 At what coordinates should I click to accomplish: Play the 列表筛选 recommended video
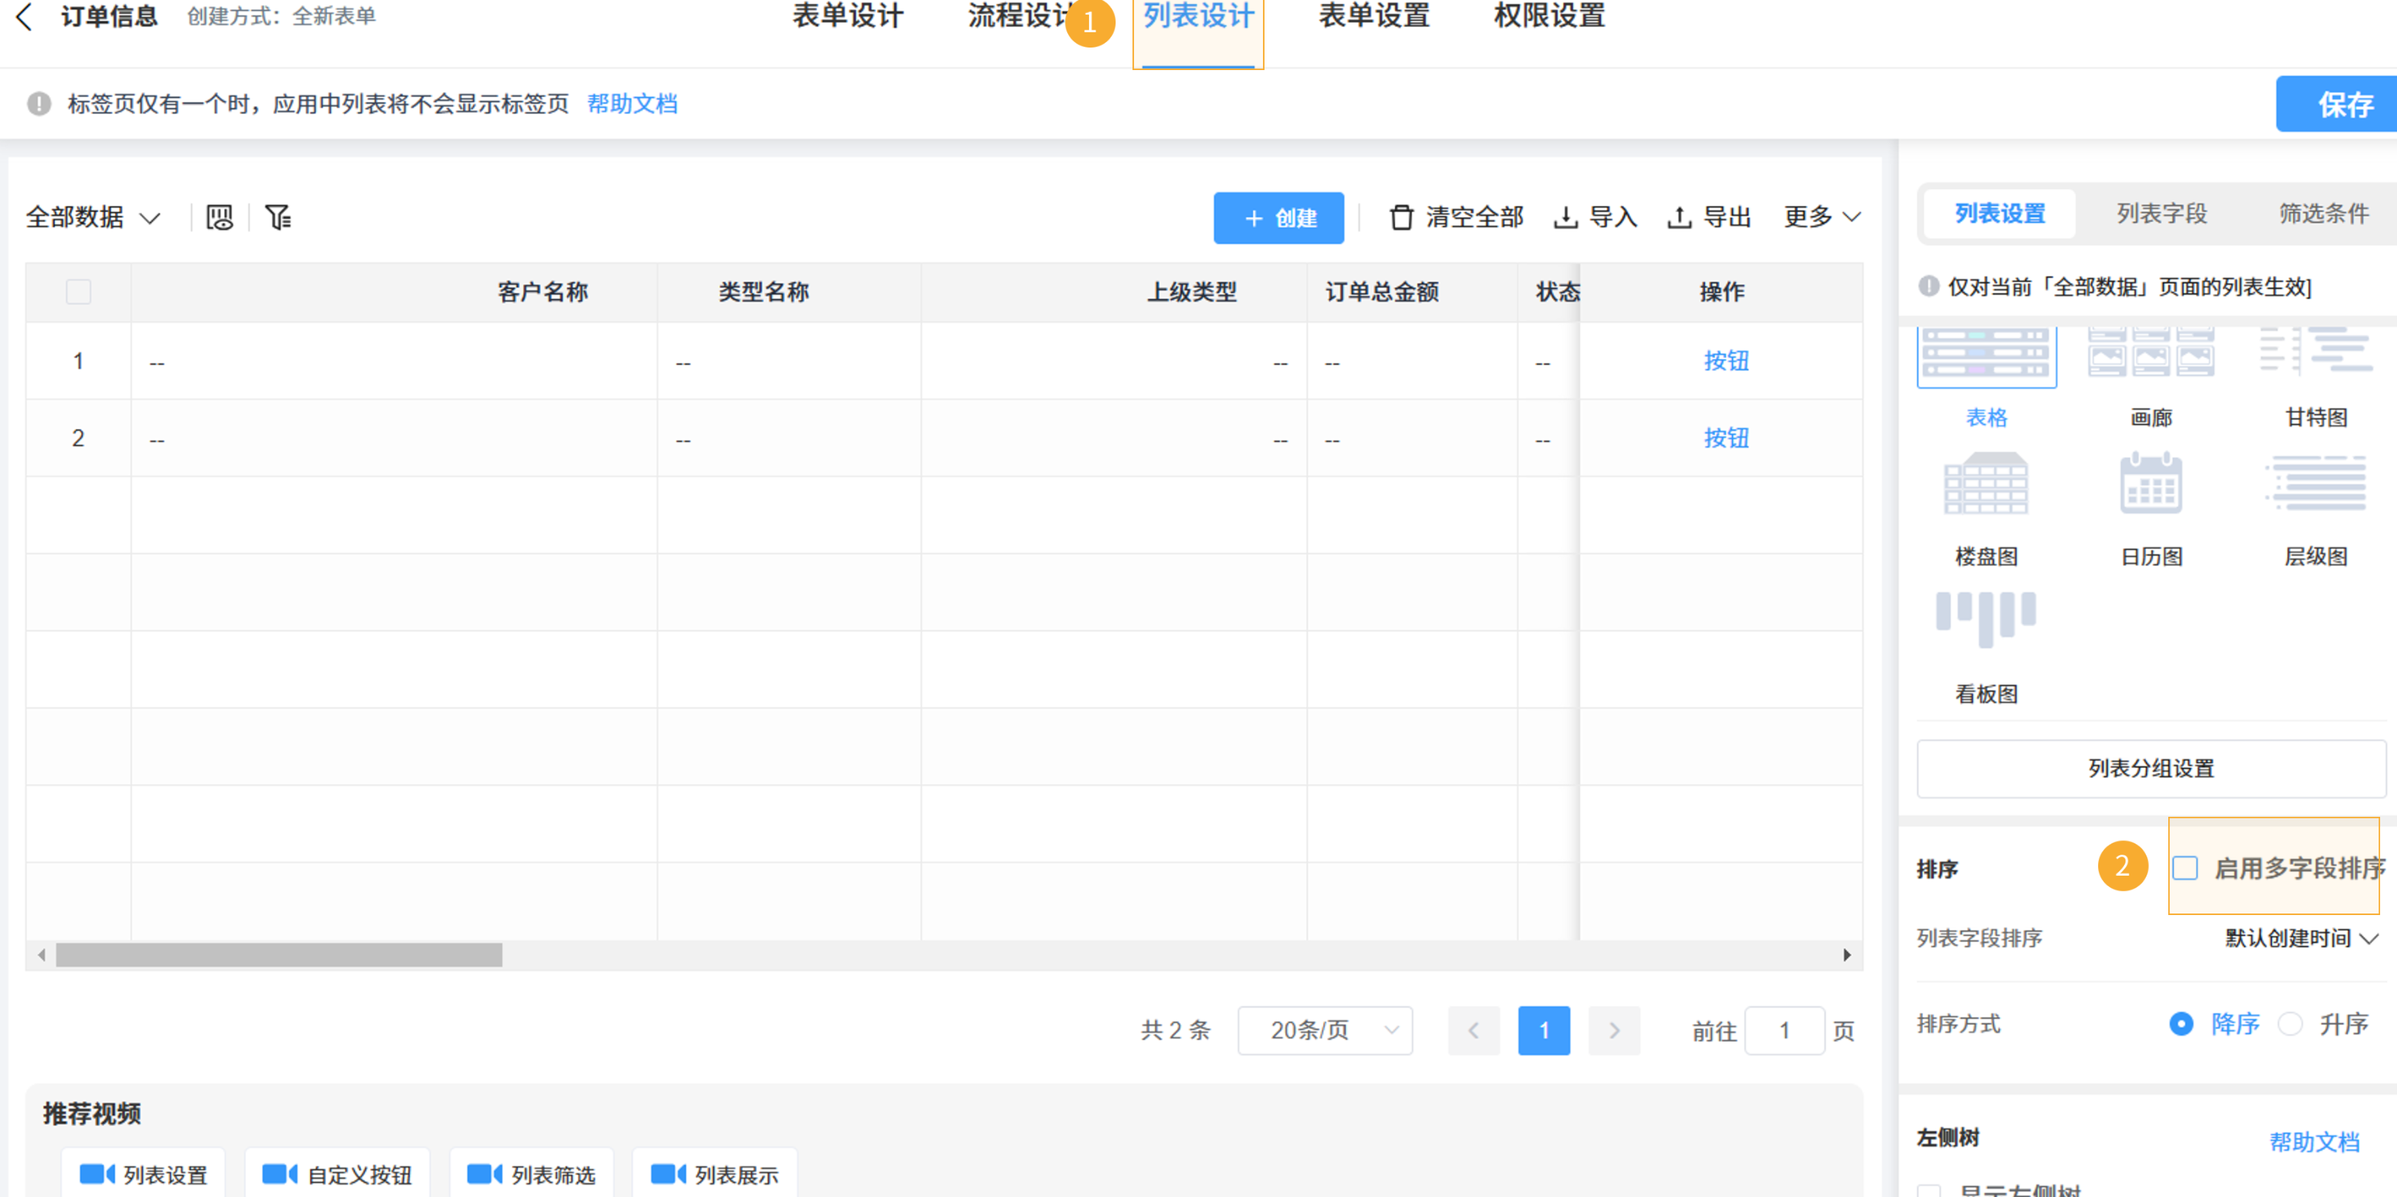[x=531, y=1174]
